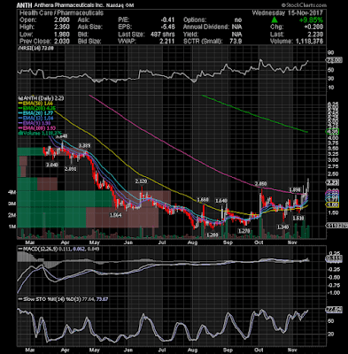Click the green EMA(200) legend entry

(x=36, y=108)
